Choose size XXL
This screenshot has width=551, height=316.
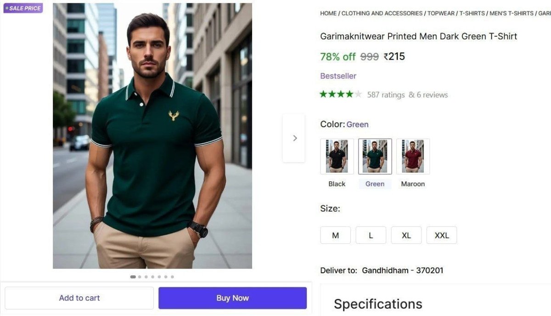pyautogui.click(x=441, y=235)
